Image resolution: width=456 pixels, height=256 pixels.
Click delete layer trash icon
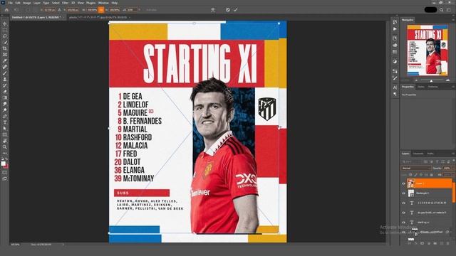click(x=447, y=243)
